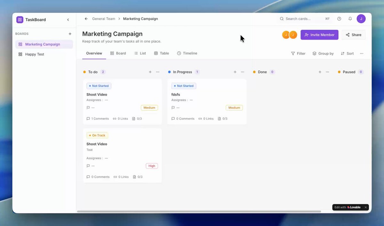
Task: Click the flag icon on the fdsfs card
Action: coord(173,108)
